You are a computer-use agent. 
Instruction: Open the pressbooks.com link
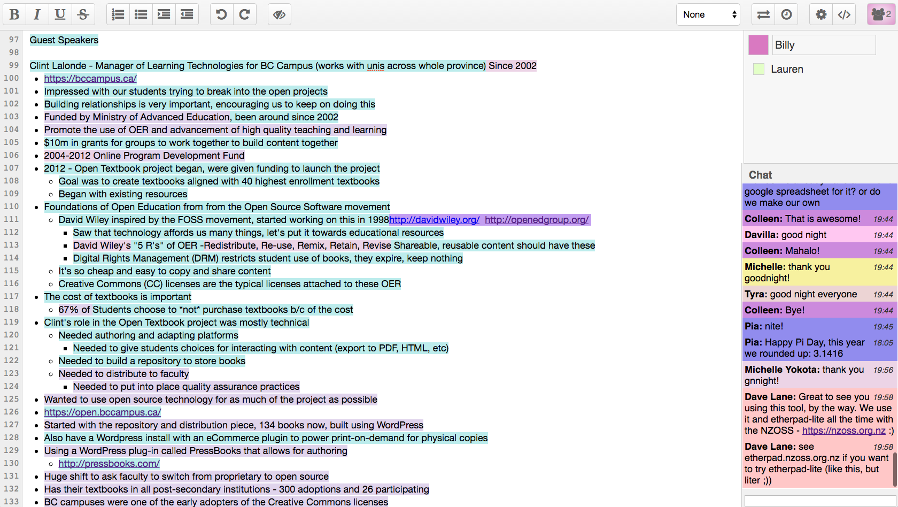point(109,464)
